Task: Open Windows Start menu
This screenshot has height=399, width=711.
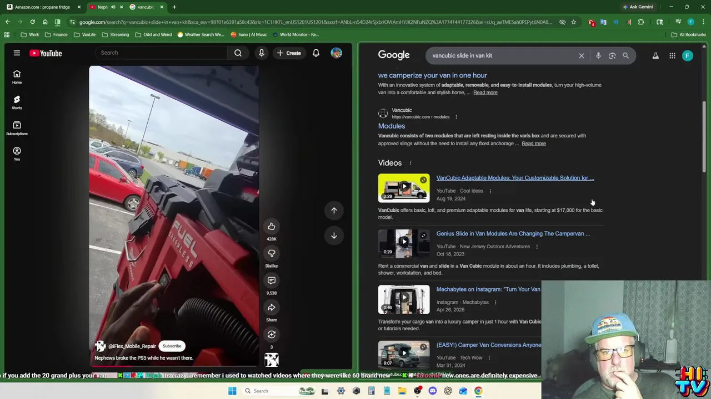Action: coord(232,391)
